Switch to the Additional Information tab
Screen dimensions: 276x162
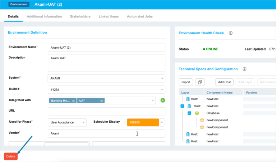[44, 16]
